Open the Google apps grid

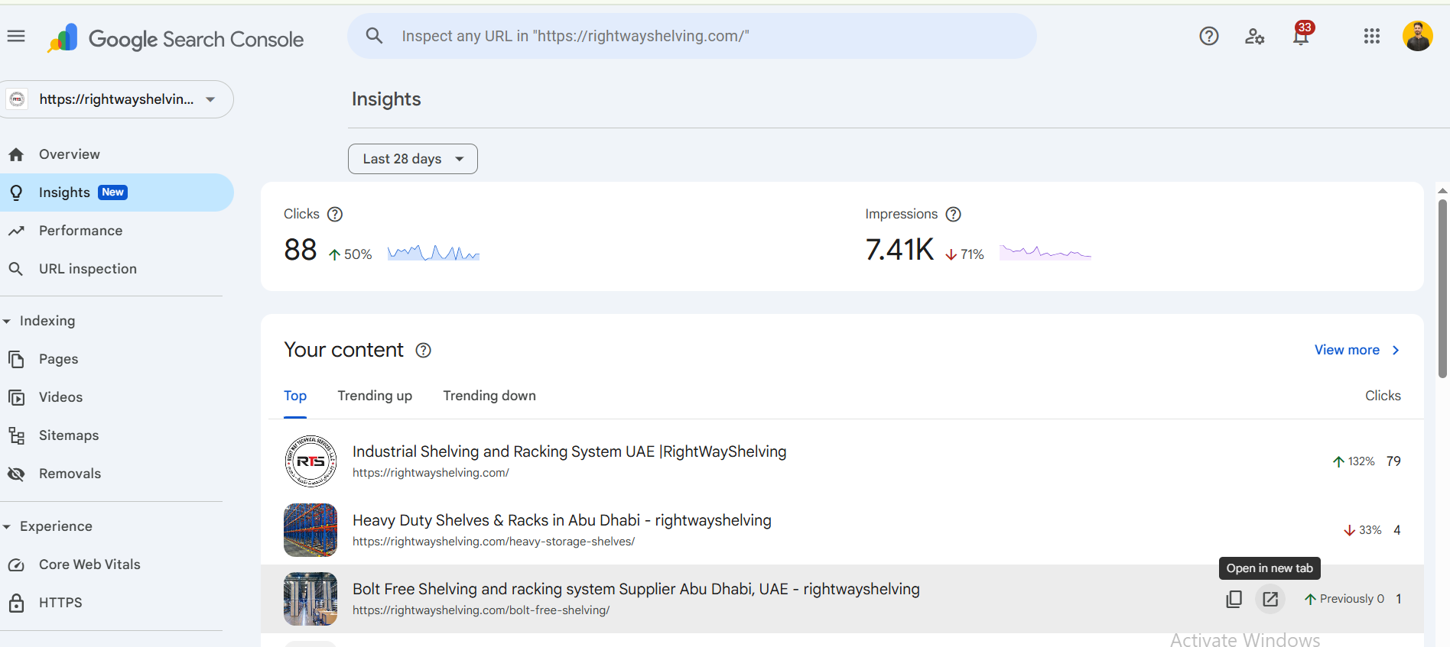click(x=1371, y=36)
